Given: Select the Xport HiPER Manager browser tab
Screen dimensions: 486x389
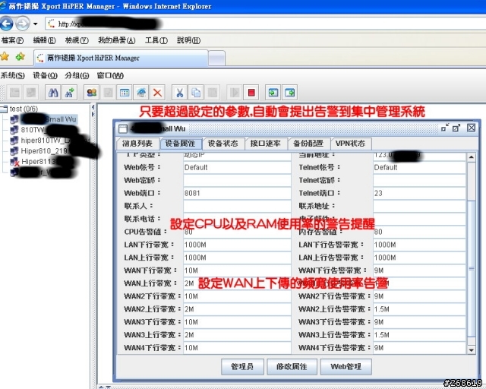Looking at the screenshot, I should (x=121, y=58).
